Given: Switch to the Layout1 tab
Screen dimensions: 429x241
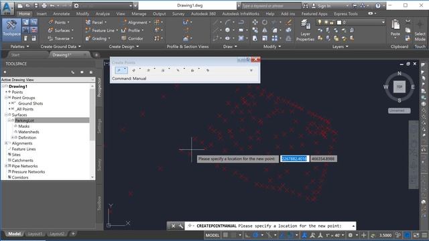Looking at the screenshot, I should (x=35, y=234).
